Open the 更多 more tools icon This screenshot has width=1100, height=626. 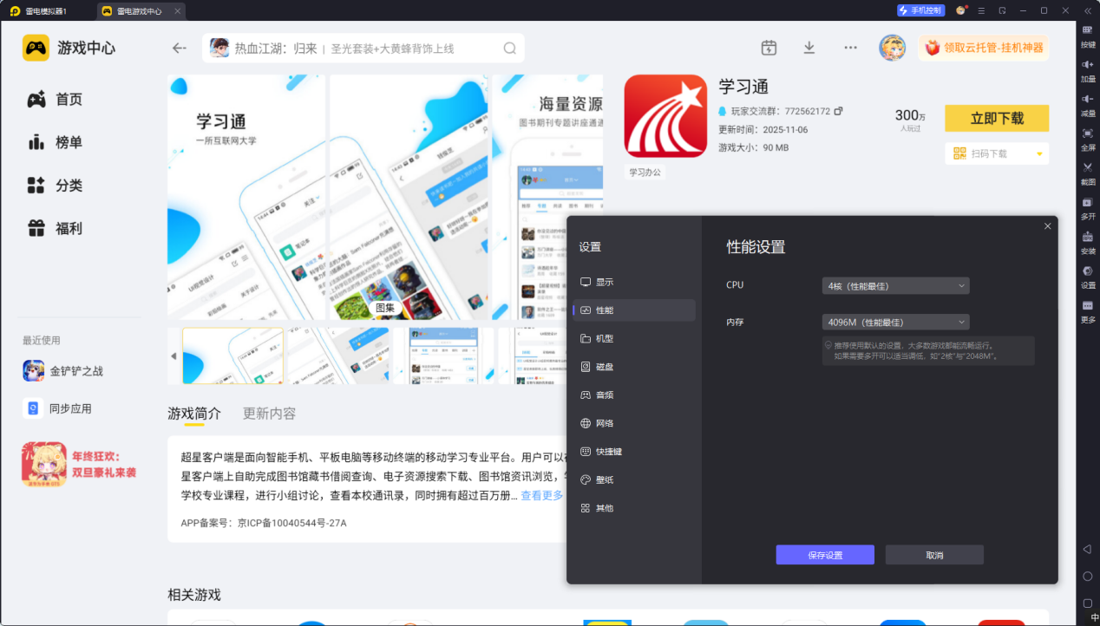pyautogui.click(x=1087, y=305)
